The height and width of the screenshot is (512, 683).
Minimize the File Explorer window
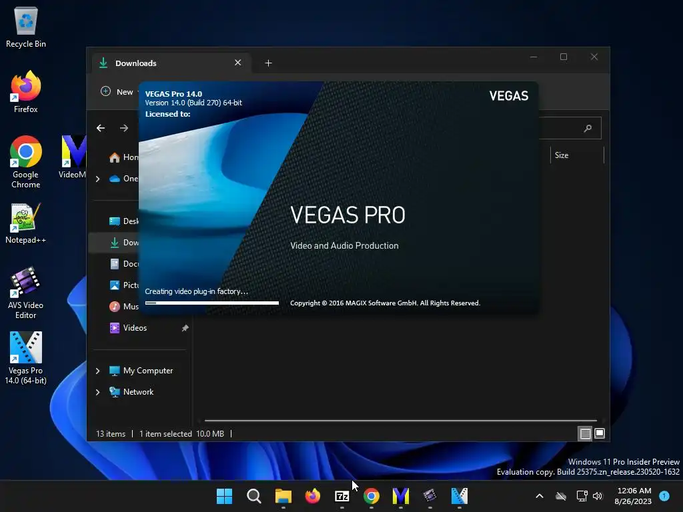click(x=534, y=57)
